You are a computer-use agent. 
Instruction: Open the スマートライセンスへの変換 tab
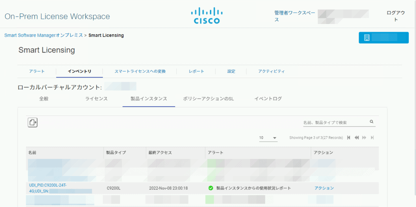tap(140, 71)
